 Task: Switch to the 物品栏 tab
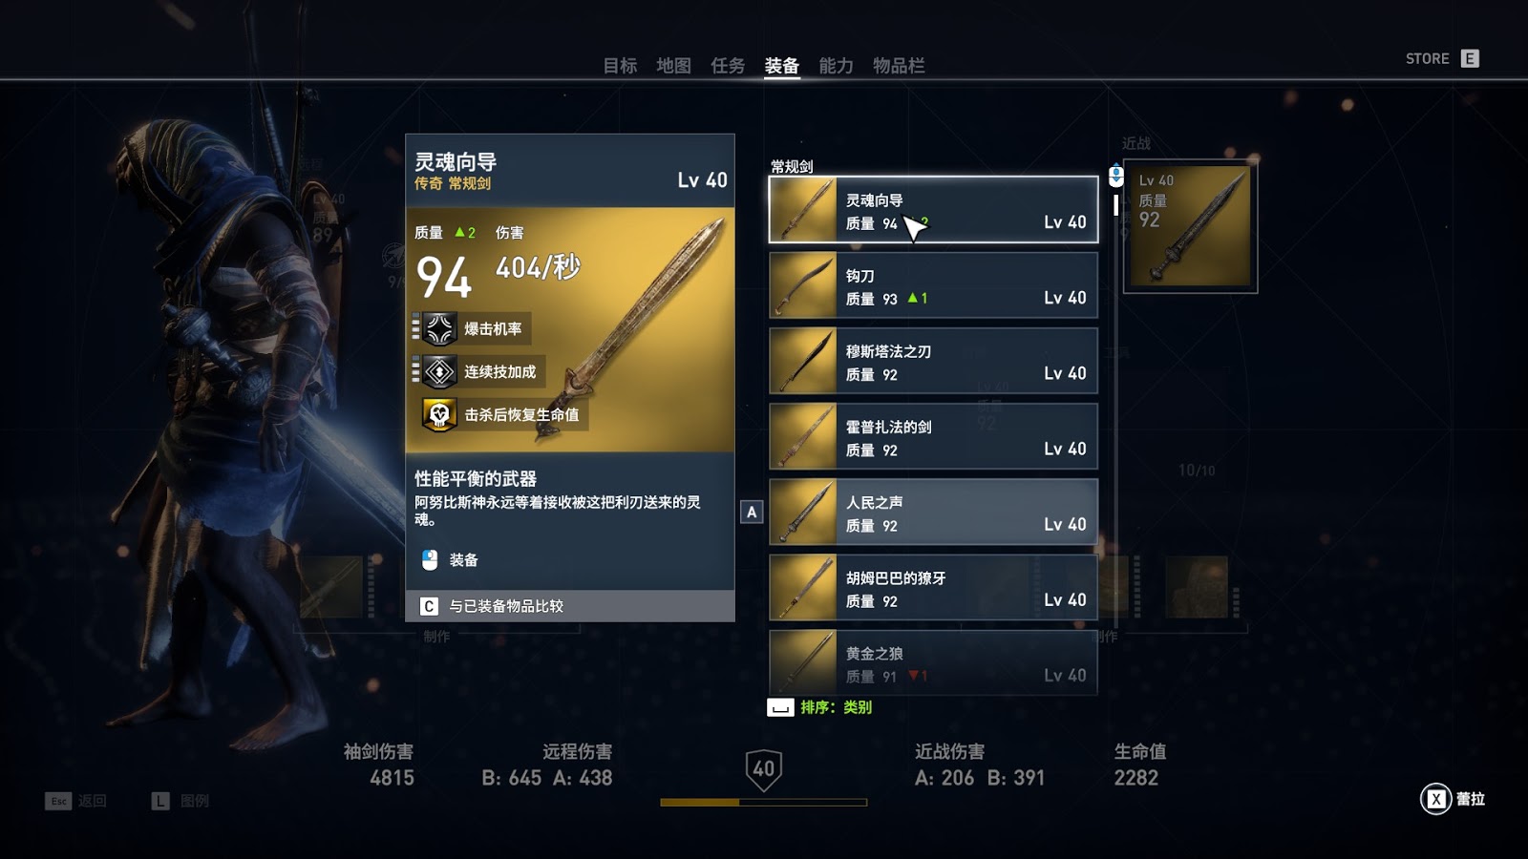(x=899, y=66)
